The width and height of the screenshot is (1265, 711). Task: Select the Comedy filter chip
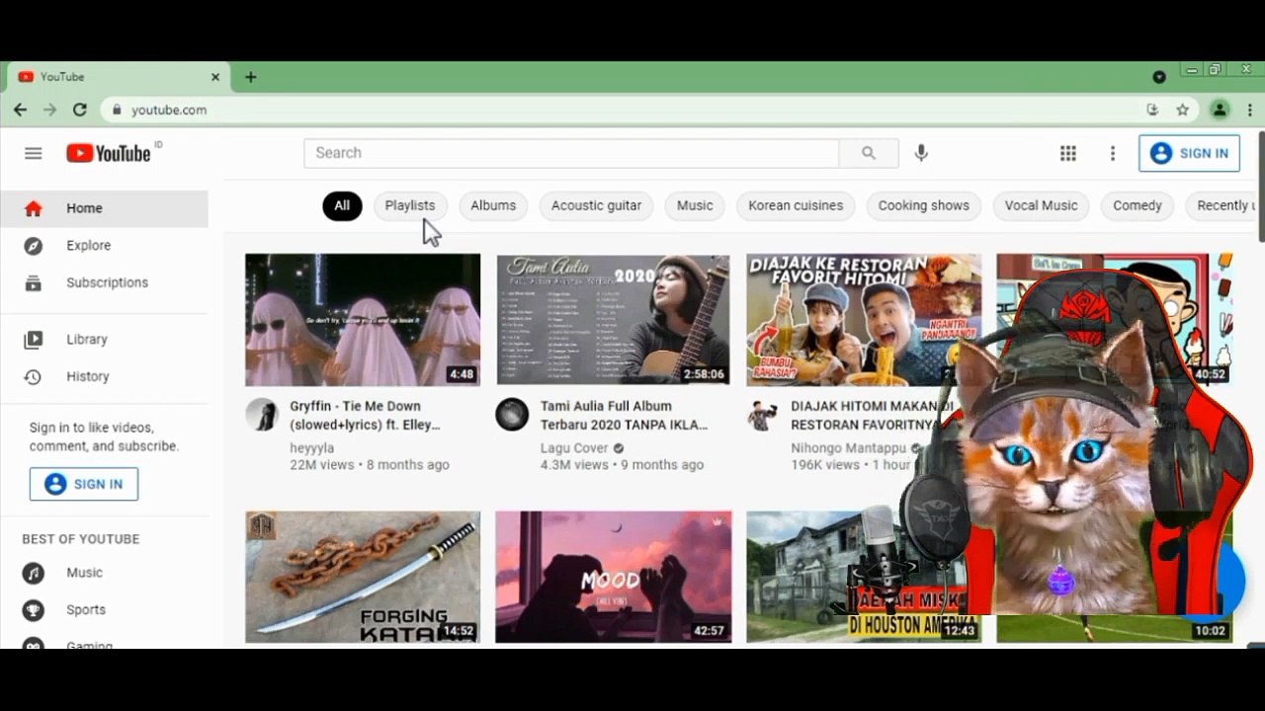pyautogui.click(x=1138, y=205)
